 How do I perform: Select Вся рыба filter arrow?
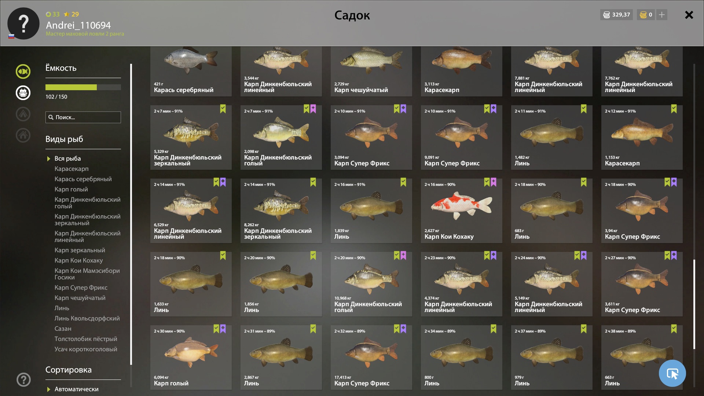[48, 159]
